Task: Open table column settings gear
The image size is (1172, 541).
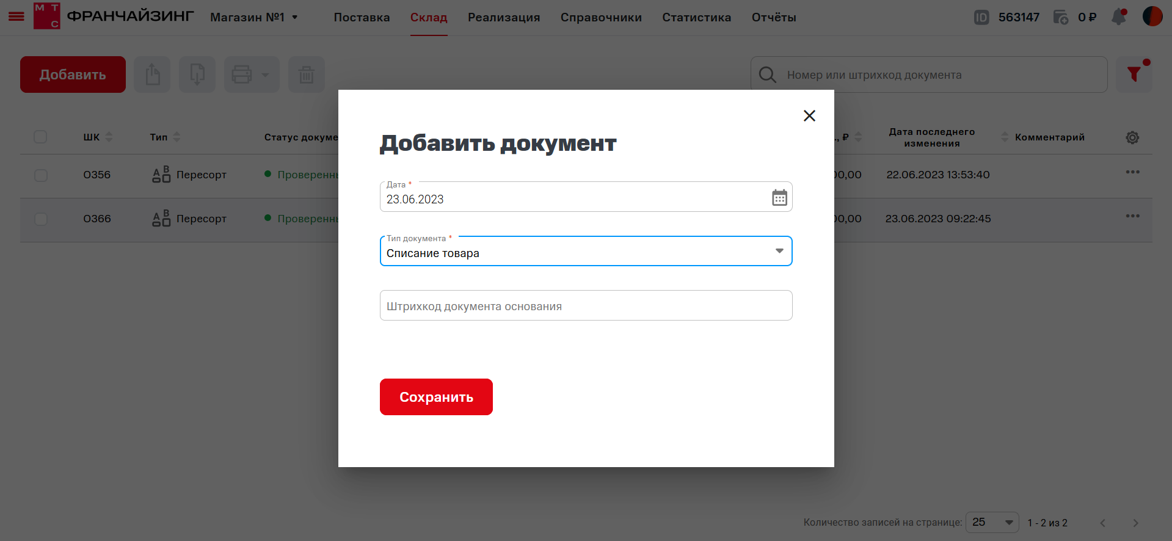Action: coord(1132,137)
